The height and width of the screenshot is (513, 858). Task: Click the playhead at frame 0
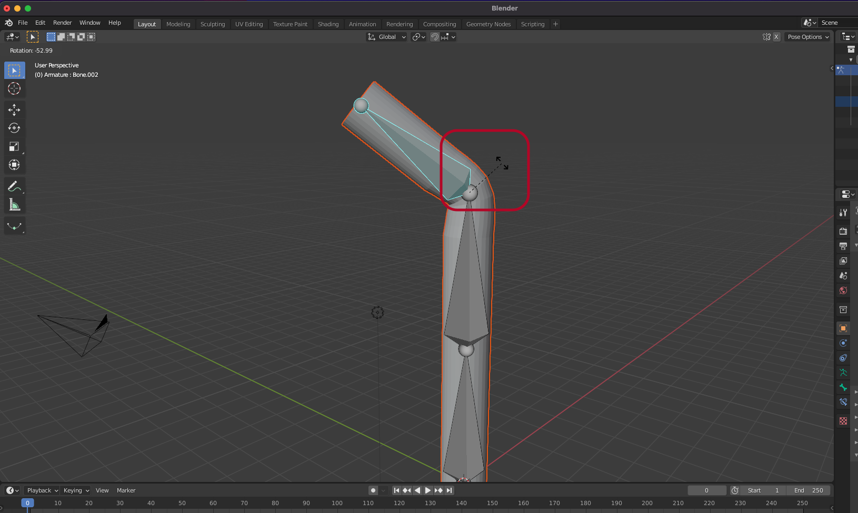[x=27, y=503]
